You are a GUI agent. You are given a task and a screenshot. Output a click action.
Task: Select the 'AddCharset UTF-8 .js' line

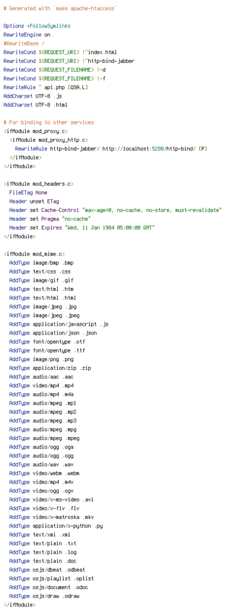pyautogui.click(x=32, y=96)
